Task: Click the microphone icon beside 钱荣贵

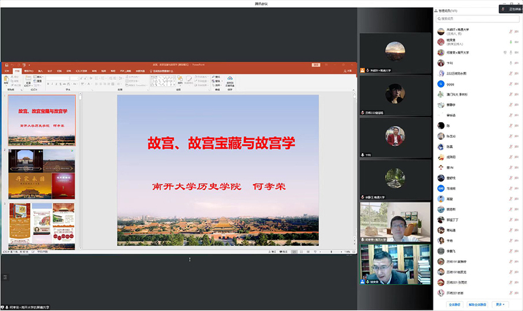Action: (509, 41)
